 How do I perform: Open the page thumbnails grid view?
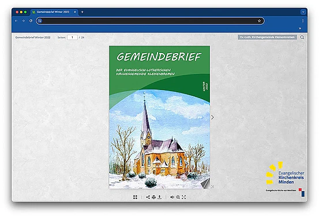[135, 197]
